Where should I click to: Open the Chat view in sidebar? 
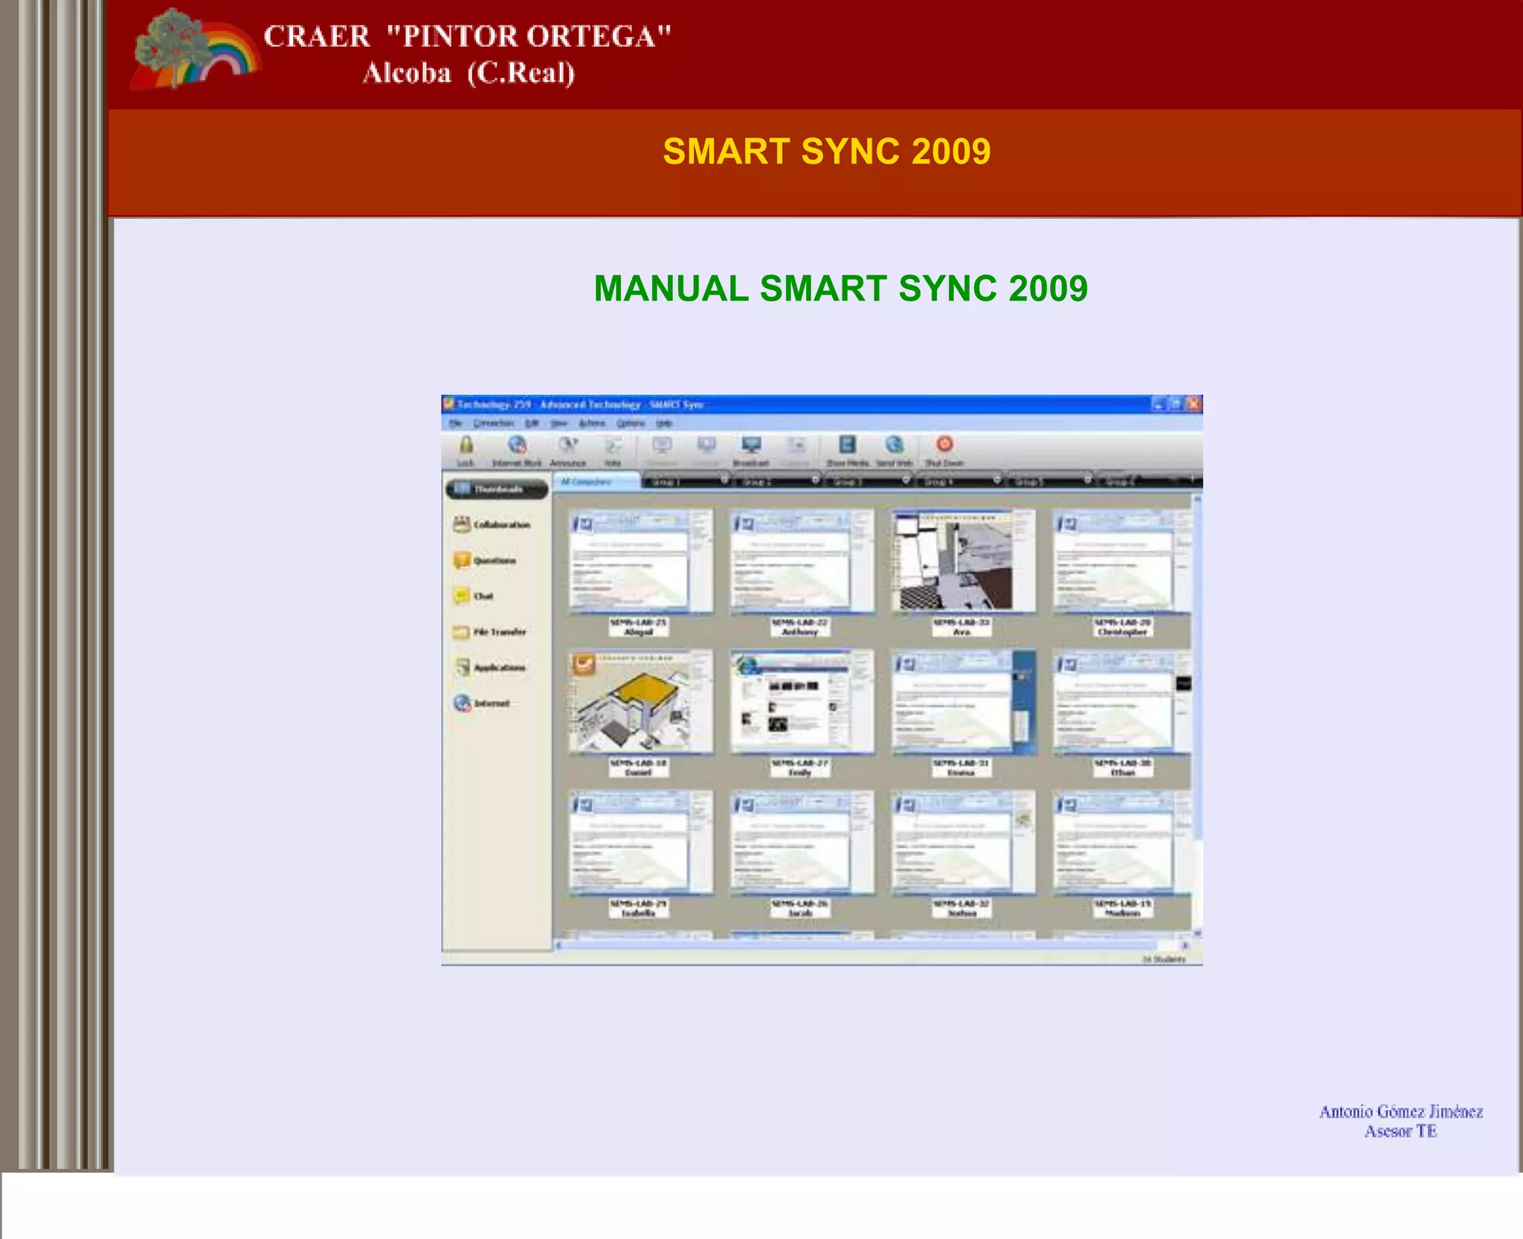click(x=473, y=596)
